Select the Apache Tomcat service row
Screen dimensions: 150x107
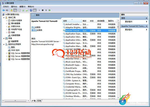(x=90, y=31)
